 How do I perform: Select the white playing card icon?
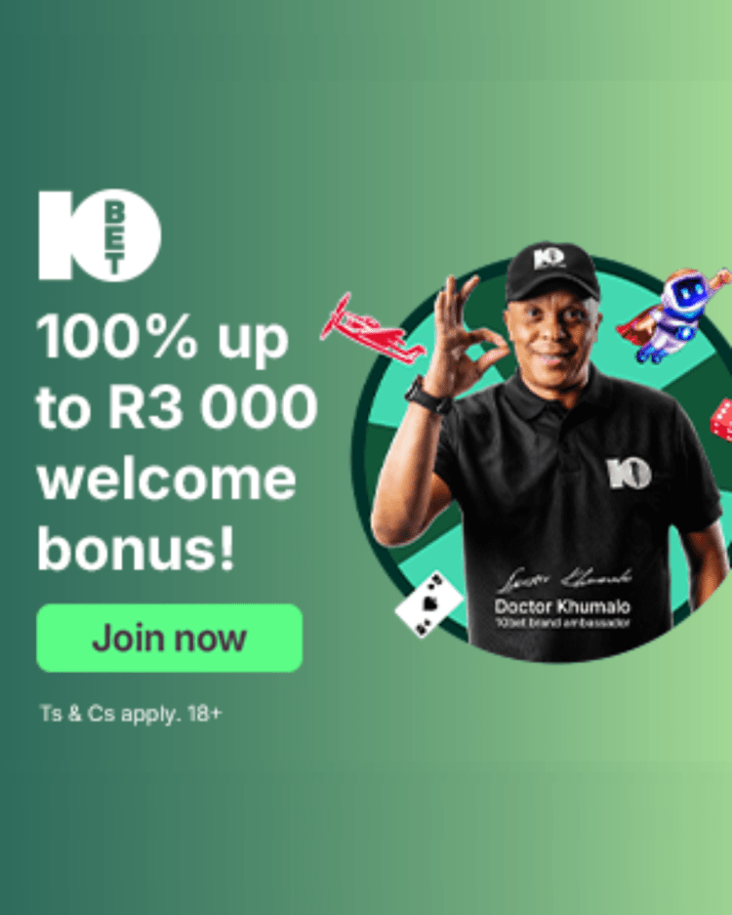429,605
